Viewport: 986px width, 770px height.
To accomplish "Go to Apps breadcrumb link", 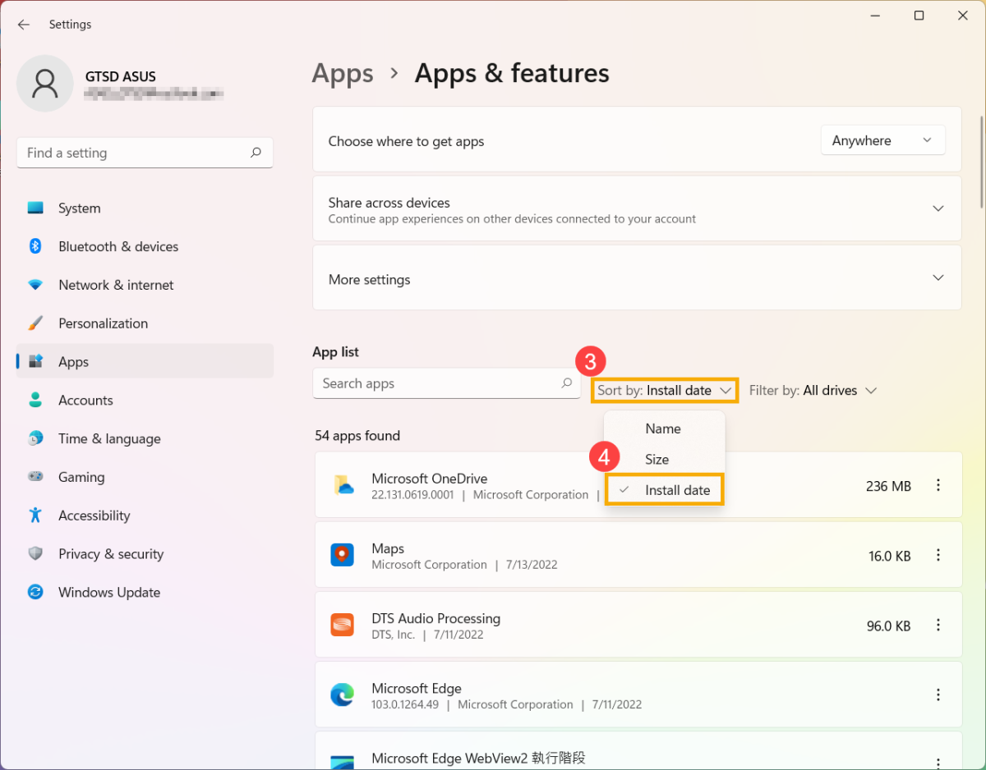I will tap(343, 73).
